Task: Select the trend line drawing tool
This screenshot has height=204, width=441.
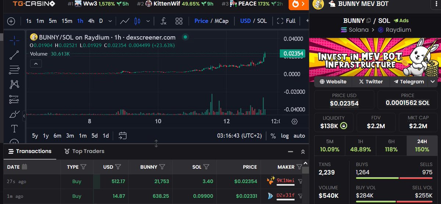Action: 14,55
